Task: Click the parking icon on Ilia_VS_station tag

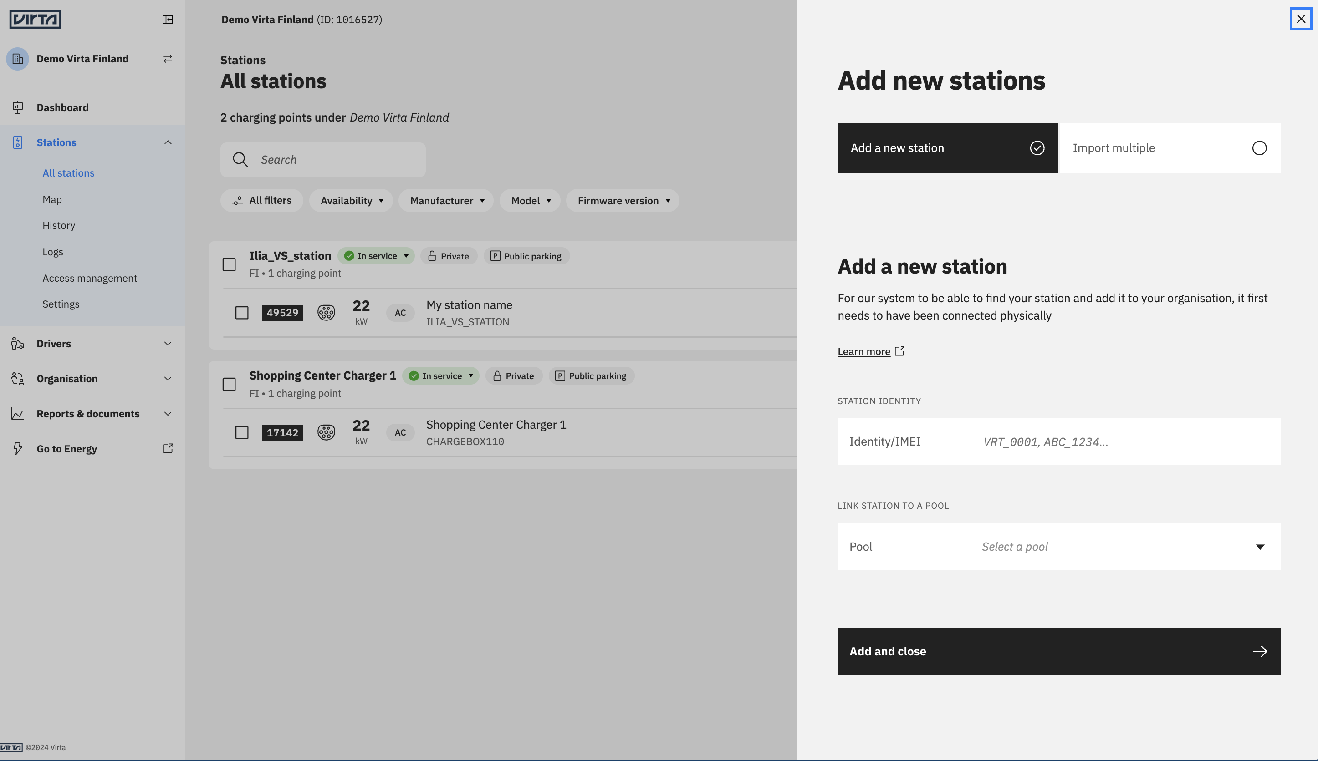Action: (495, 256)
